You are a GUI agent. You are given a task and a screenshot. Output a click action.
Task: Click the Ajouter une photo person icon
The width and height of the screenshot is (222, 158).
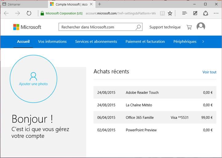tap(33, 76)
